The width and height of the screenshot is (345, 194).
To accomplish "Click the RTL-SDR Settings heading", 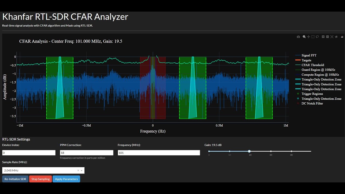I will tap(16, 139).
